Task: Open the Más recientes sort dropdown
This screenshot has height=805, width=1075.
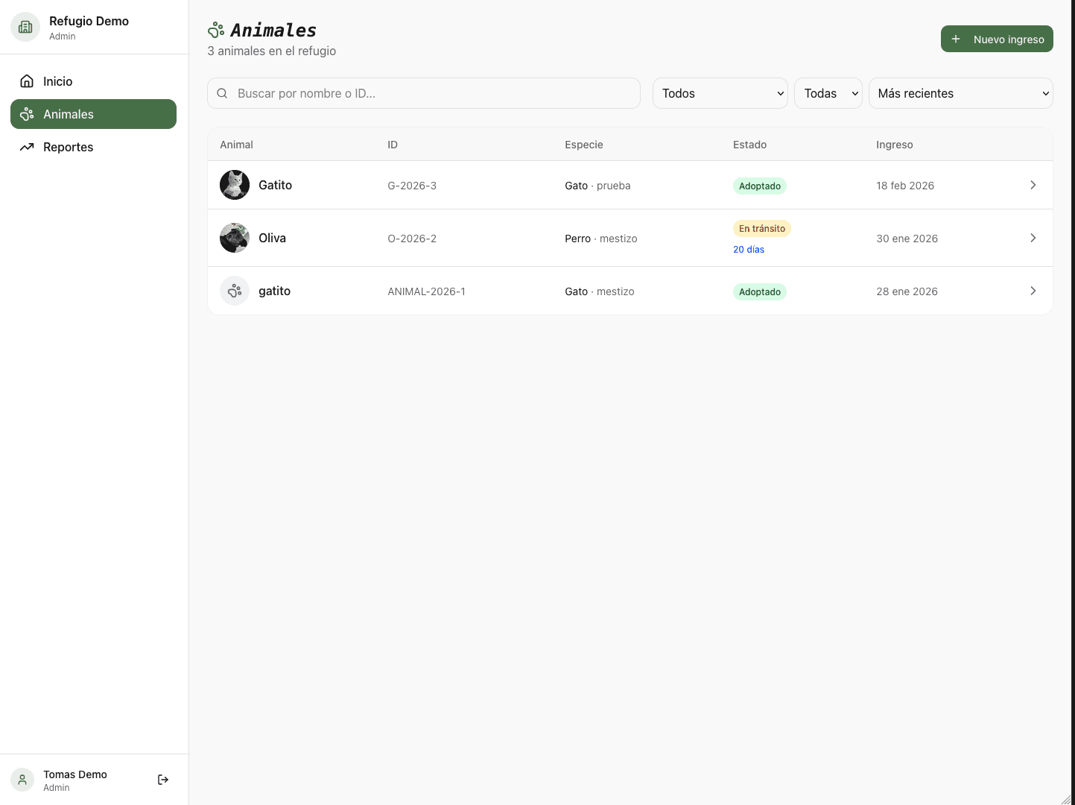Action: pos(960,93)
